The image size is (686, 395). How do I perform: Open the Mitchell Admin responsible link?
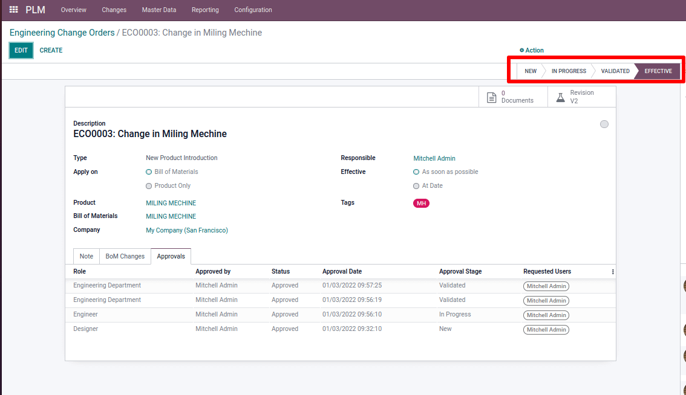[x=434, y=158]
